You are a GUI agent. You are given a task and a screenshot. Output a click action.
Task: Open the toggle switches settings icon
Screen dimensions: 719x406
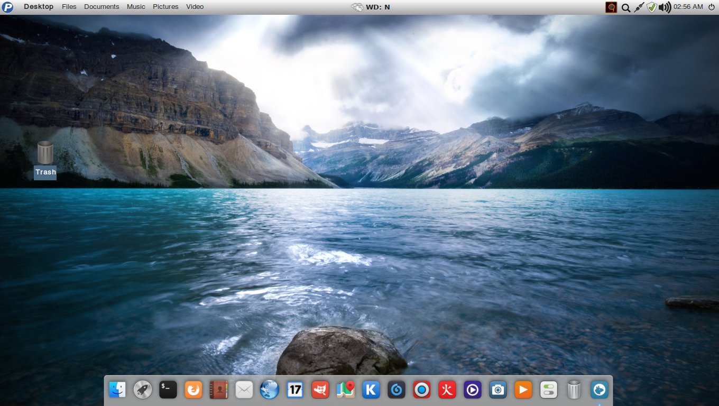(549, 390)
